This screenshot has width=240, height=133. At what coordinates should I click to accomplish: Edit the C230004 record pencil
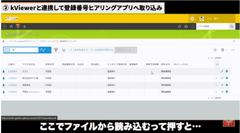[x=222, y=71]
